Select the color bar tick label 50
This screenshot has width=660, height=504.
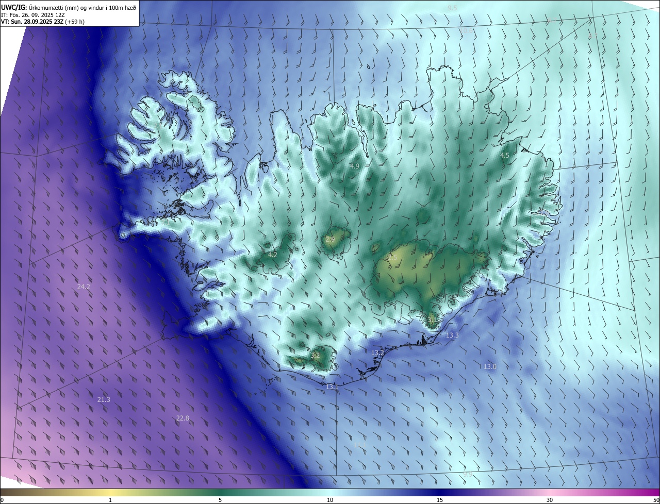pos(655,500)
